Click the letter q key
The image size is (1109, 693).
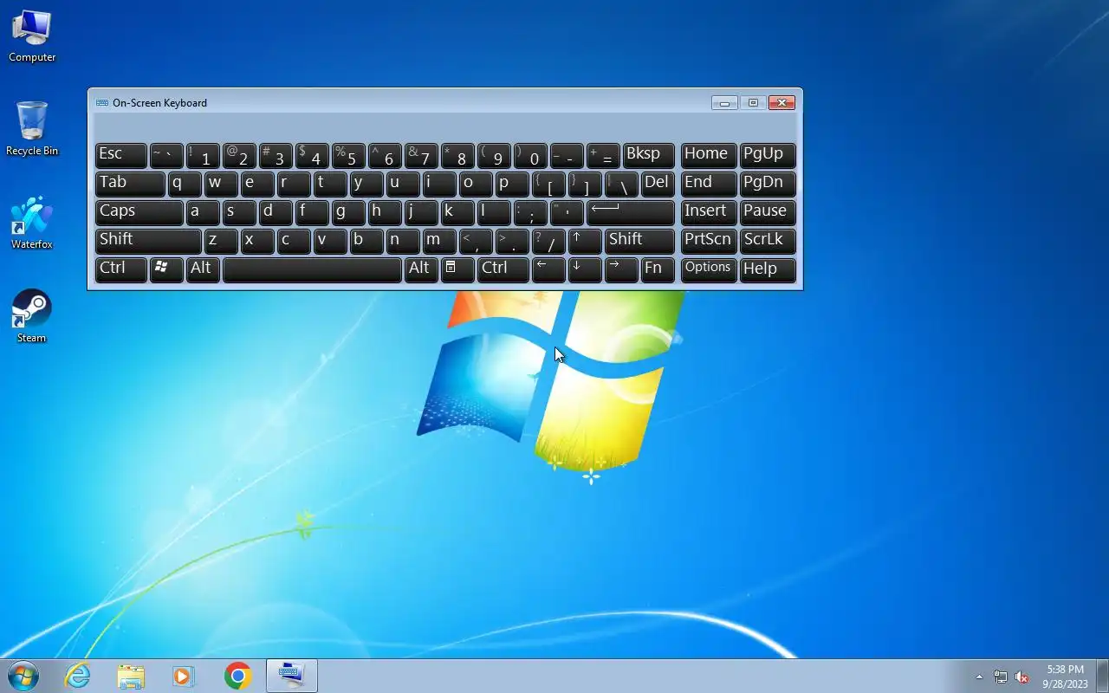185,184
